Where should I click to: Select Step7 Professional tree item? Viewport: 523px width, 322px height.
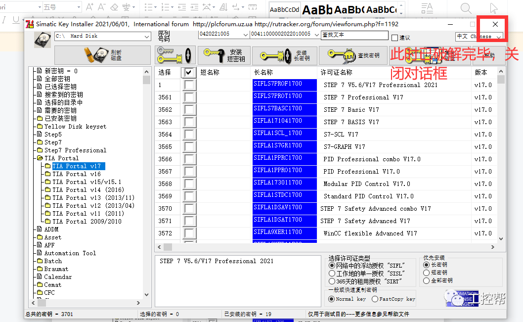pos(75,150)
